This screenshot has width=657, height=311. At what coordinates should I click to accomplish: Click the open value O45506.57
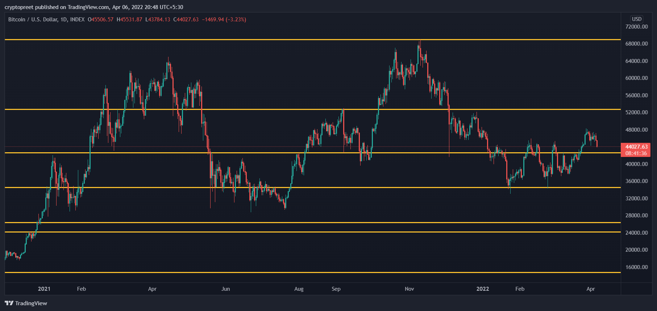click(100, 20)
